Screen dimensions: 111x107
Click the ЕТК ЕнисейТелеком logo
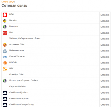tap(5, 57)
